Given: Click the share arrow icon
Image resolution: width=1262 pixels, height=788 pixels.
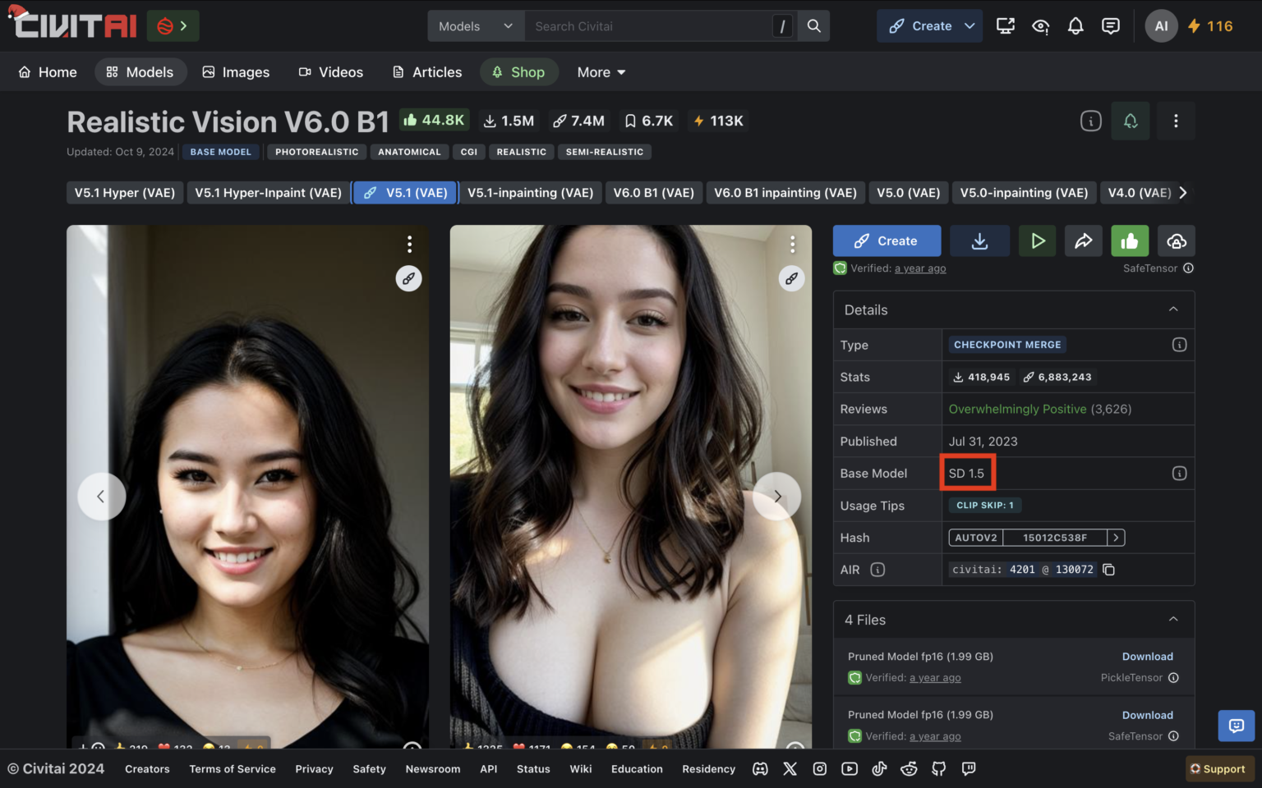Looking at the screenshot, I should click(1083, 241).
